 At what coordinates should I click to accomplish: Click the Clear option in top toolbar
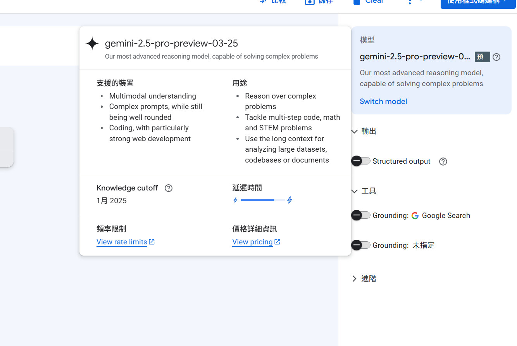click(x=369, y=2)
